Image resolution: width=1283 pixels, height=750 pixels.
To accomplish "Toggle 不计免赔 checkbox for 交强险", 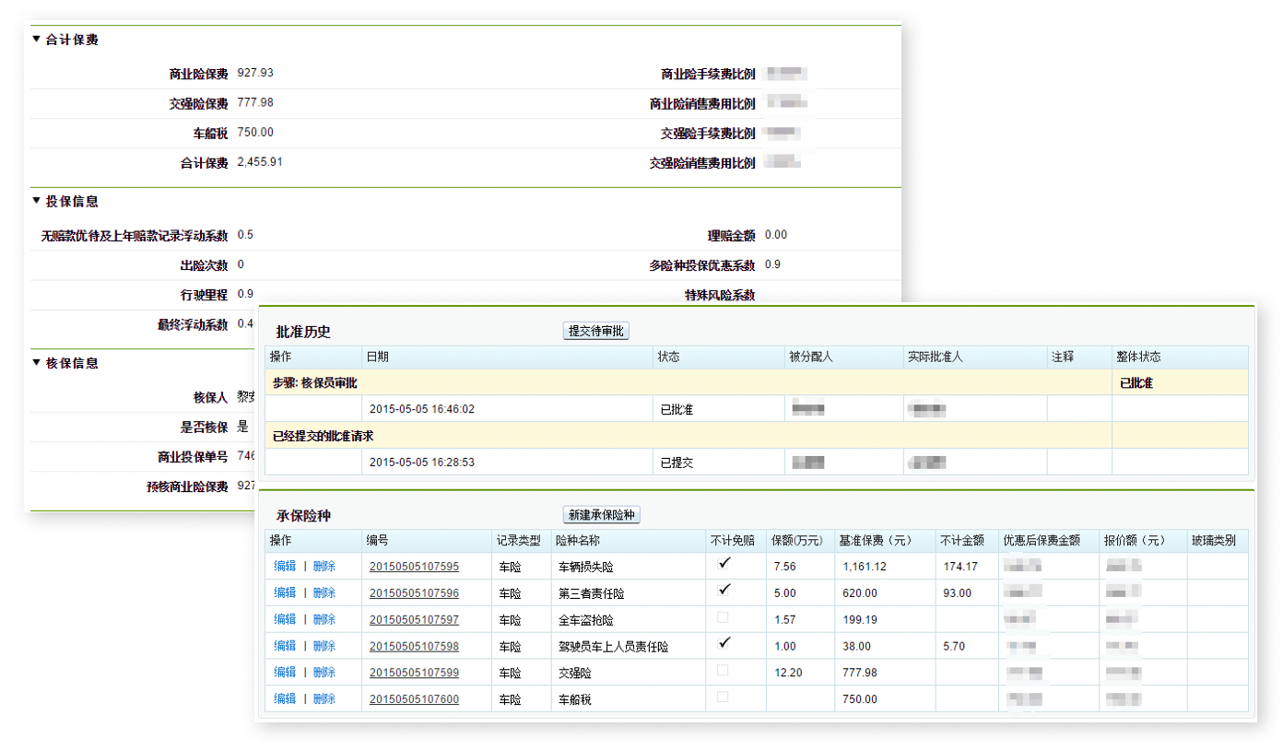I will (x=723, y=670).
